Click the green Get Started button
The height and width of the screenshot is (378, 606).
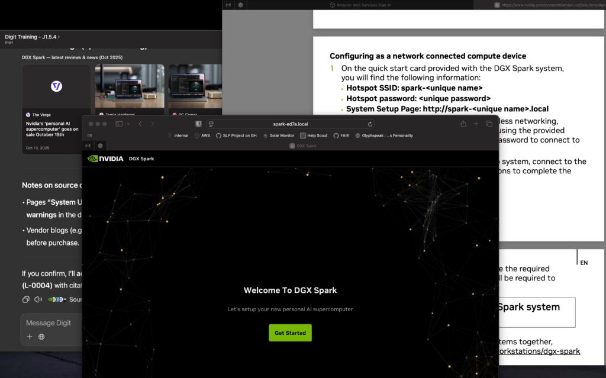[x=290, y=333]
